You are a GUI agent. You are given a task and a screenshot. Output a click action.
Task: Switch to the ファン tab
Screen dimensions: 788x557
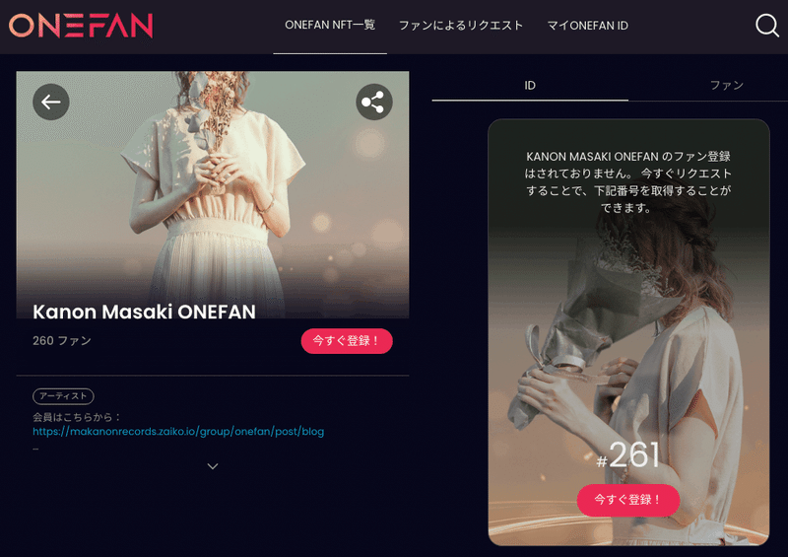click(x=726, y=86)
